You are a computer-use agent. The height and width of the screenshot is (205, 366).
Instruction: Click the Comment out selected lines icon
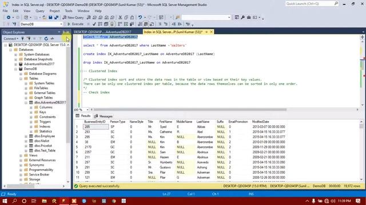(160, 24)
